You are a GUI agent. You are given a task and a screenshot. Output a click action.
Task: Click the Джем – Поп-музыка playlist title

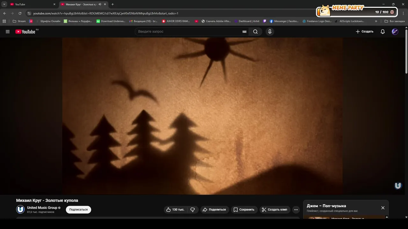coord(326,206)
